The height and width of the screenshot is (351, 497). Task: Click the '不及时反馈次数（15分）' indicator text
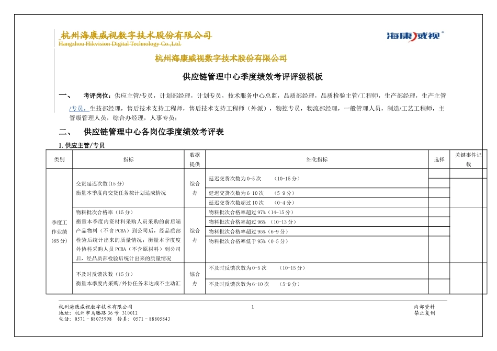(104, 274)
